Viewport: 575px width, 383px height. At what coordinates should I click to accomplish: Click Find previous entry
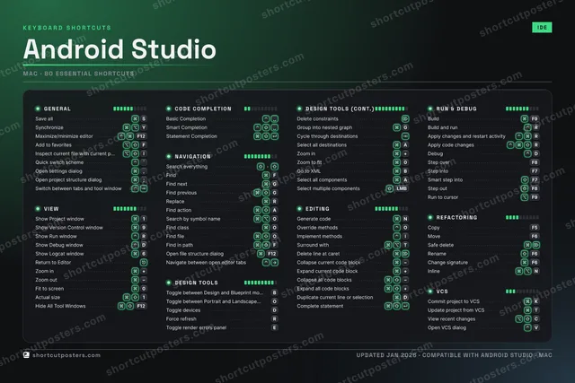coord(222,193)
